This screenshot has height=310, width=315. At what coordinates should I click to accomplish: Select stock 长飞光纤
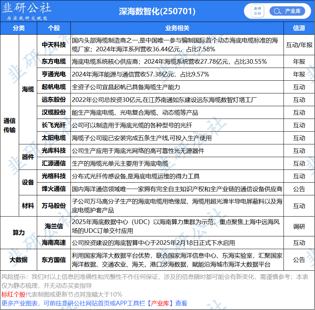coord(54,125)
